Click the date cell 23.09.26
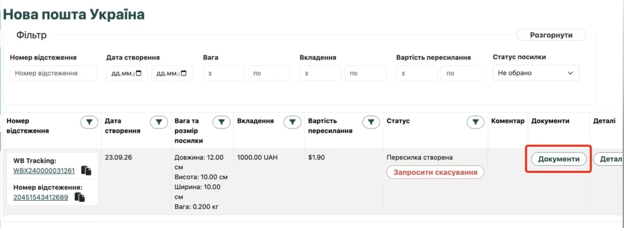 [119, 157]
